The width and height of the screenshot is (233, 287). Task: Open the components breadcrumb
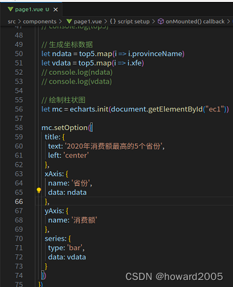(39, 21)
